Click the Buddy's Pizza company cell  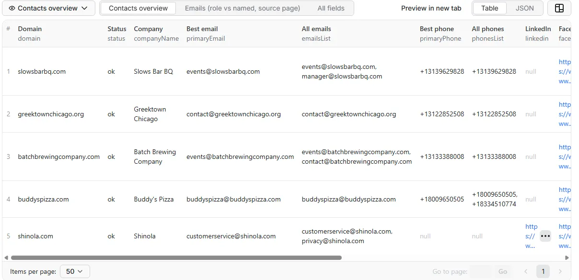(154, 199)
